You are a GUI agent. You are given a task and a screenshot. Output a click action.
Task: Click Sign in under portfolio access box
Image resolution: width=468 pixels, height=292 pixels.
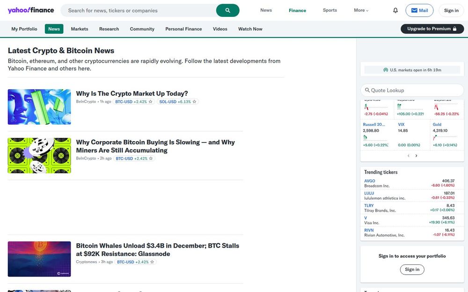[412, 270]
